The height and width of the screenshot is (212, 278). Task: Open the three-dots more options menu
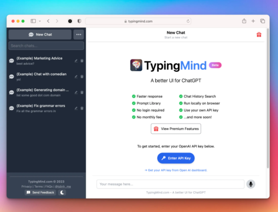[79, 34]
